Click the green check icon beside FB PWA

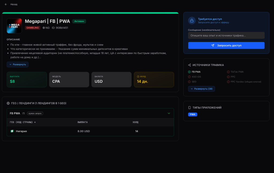click(x=189, y=72)
